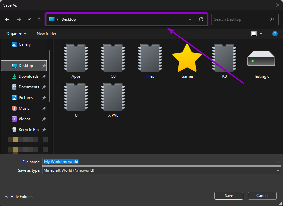Click the Up one level arrow
The height and width of the screenshot is (206, 283).
tap(39, 19)
